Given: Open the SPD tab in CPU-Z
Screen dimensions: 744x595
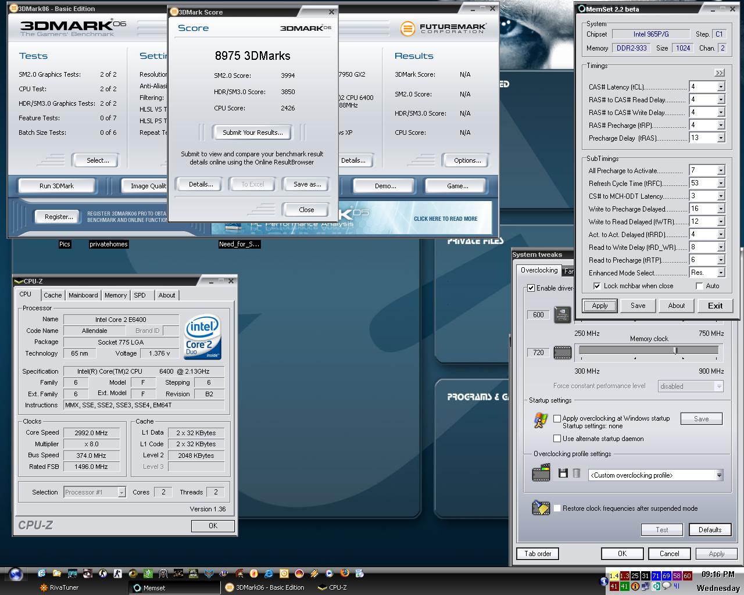Looking at the screenshot, I should coord(140,295).
